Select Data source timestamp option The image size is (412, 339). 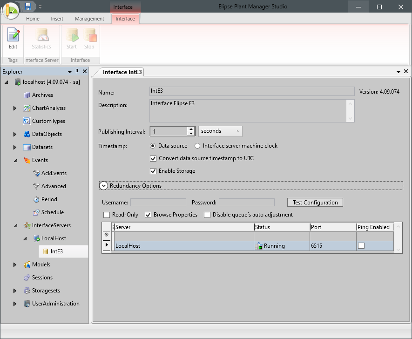pos(152,146)
